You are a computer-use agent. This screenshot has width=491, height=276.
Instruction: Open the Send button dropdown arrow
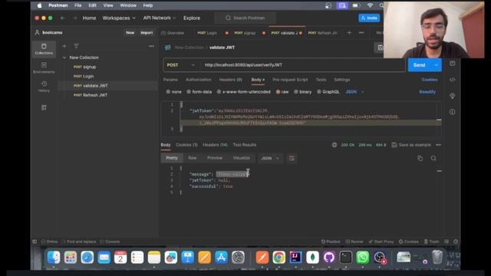[x=436, y=64]
